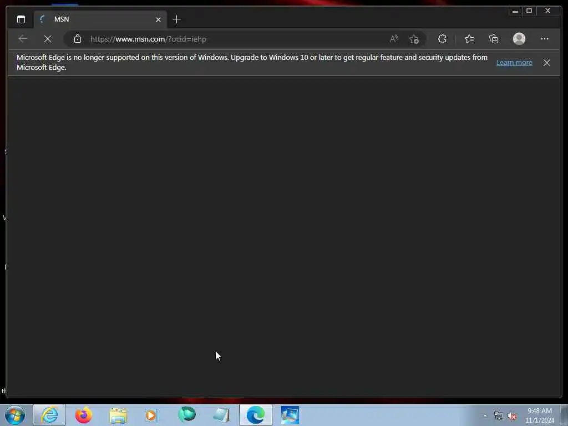Go back with the back arrow
The image size is (568, 426).
(x=23, y=39)
